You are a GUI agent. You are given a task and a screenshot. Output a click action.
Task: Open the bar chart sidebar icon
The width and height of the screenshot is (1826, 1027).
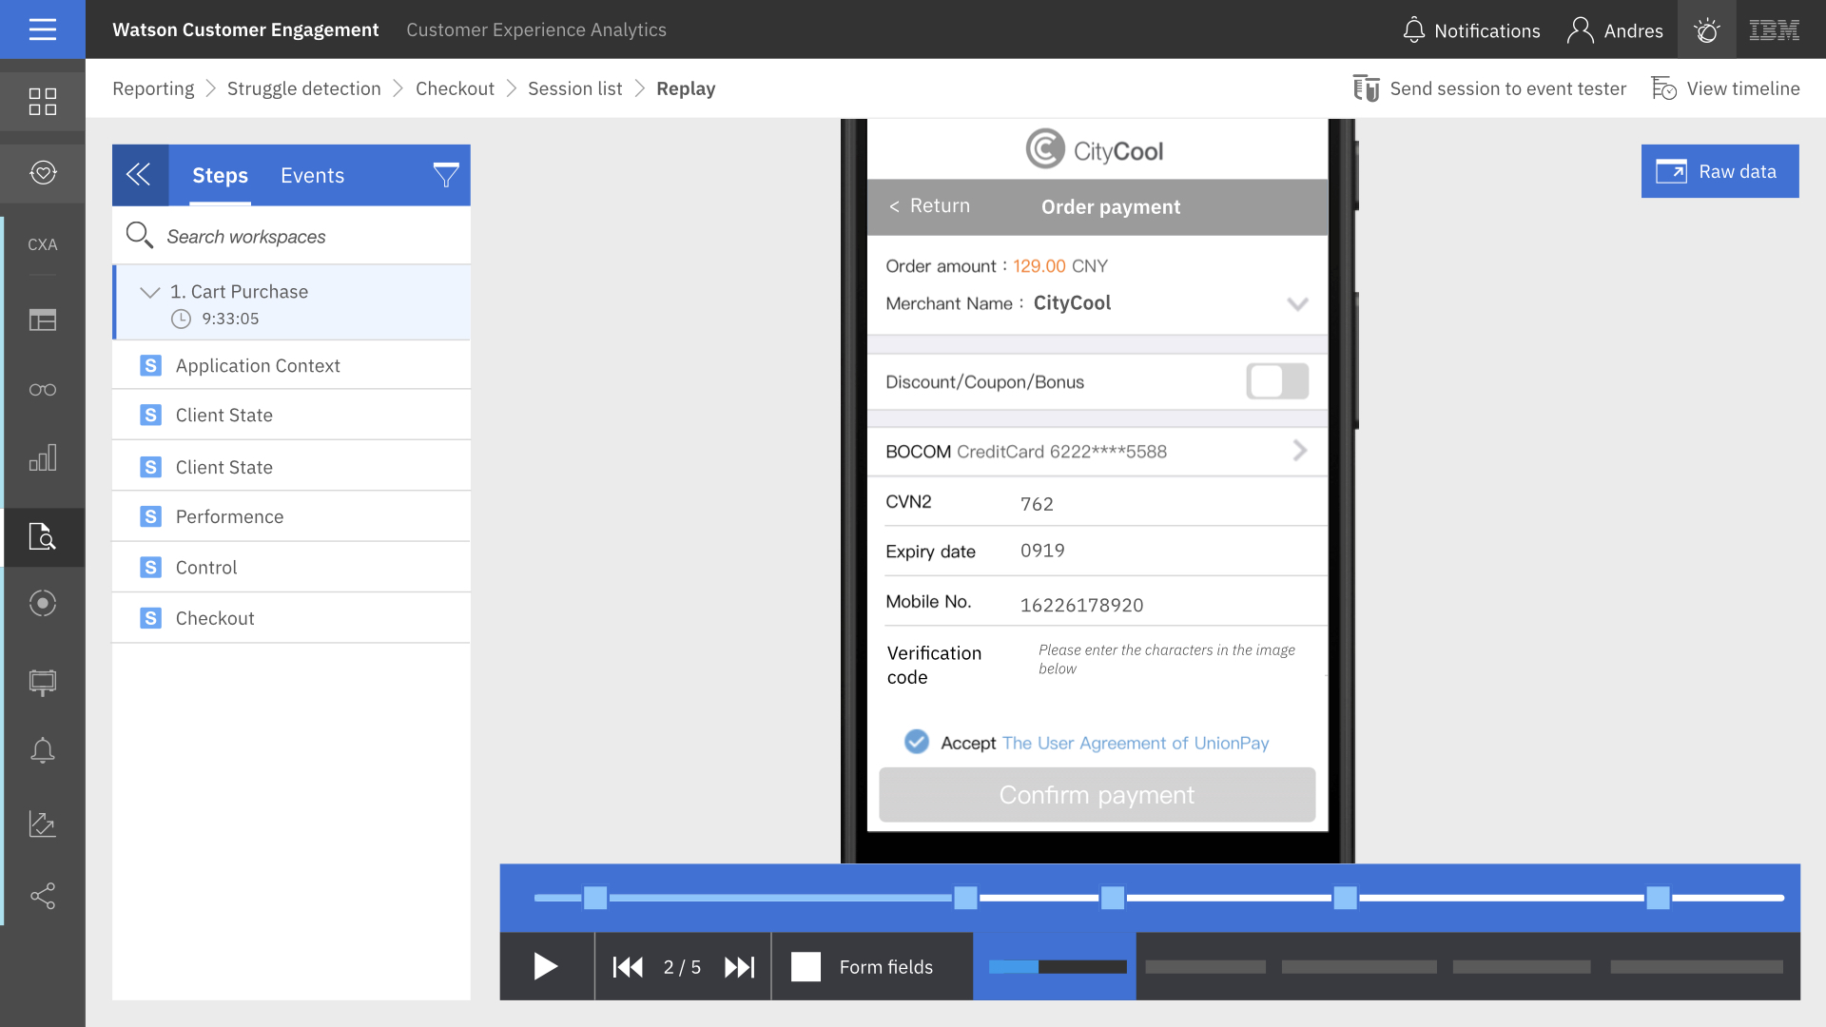coord(43,458)
